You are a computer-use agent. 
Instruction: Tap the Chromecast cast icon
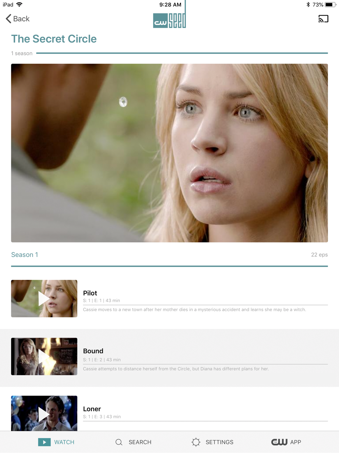[x=323, y=19]
